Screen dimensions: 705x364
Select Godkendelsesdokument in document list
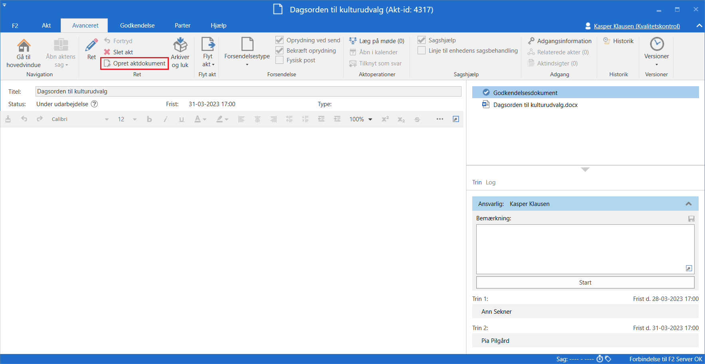[586, 93]
